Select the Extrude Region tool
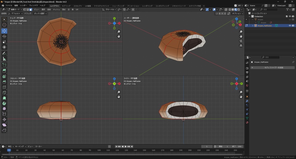 4,71
